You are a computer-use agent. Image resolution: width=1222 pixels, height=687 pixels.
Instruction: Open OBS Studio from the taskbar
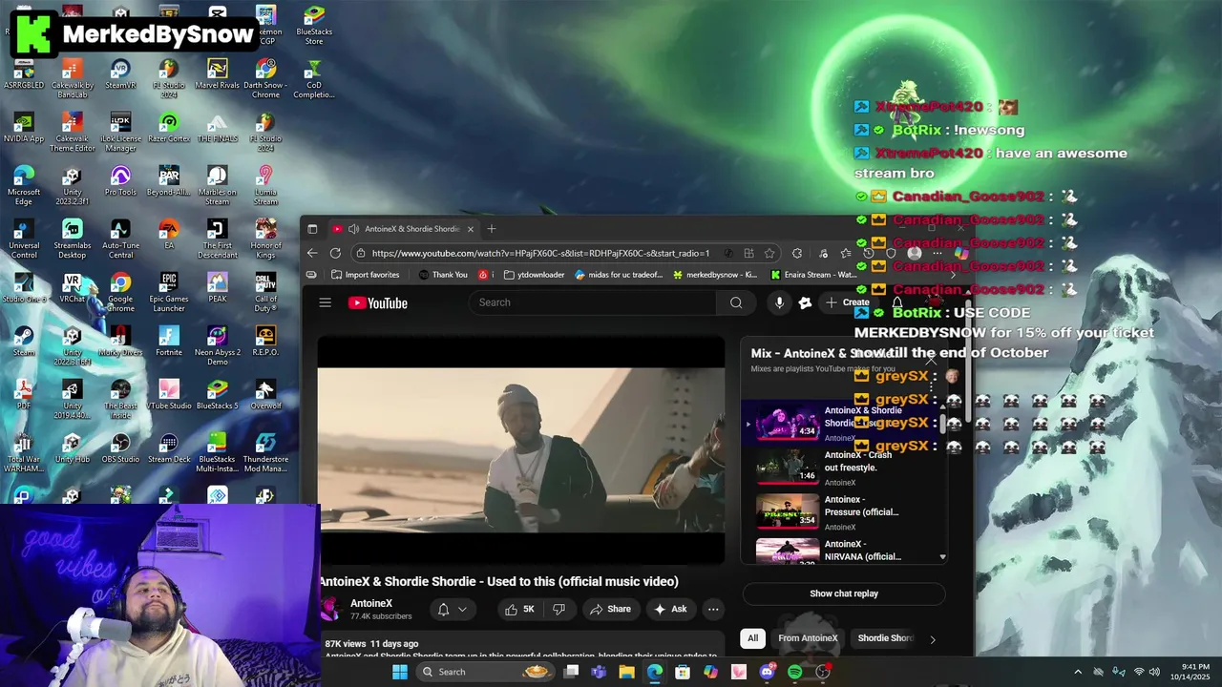tap(823, 672)
